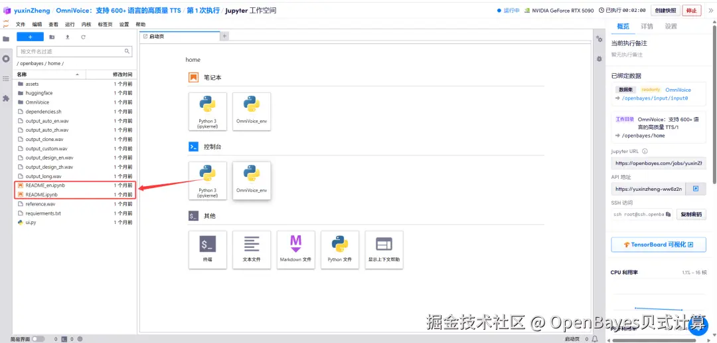Switch to the 设置 tab in right panel
The height and width of the screenshot is (343, 717).
tap(671, 27)
